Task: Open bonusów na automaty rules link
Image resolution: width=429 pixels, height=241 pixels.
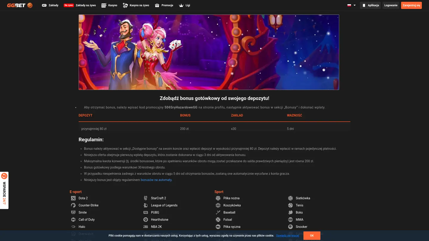Action: [x=156, y=180]
